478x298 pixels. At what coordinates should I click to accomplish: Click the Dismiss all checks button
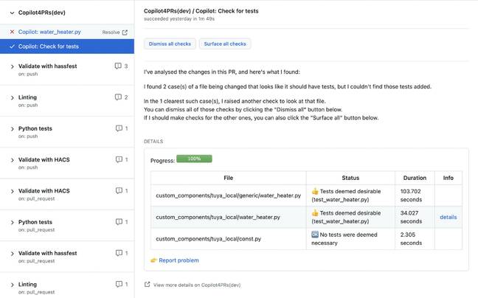pos(170,44)
